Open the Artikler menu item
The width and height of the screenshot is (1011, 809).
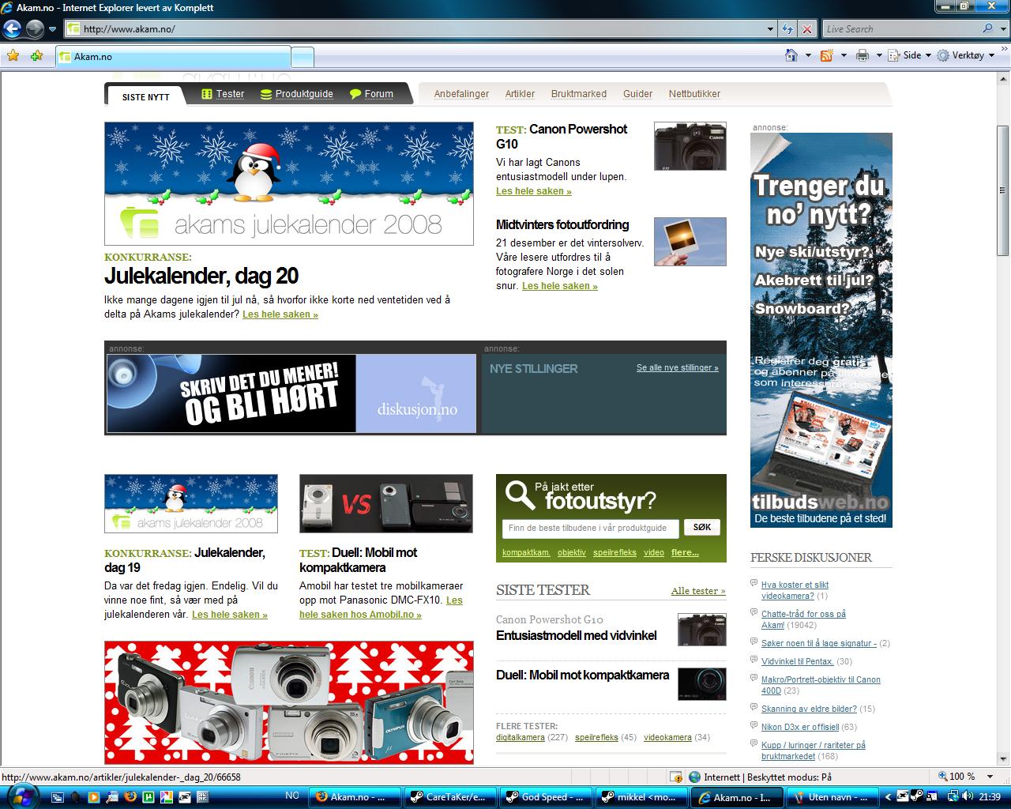(520, 93)
